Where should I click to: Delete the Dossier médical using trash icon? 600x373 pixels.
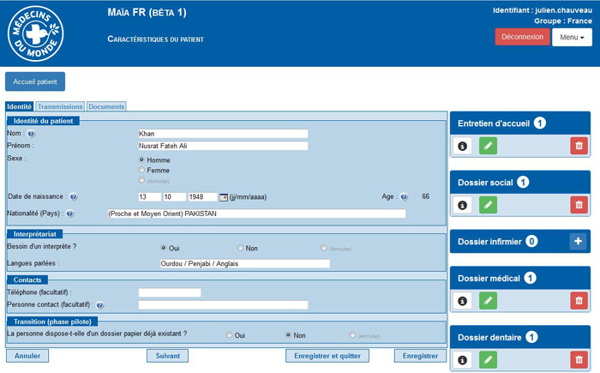[579, 301]
